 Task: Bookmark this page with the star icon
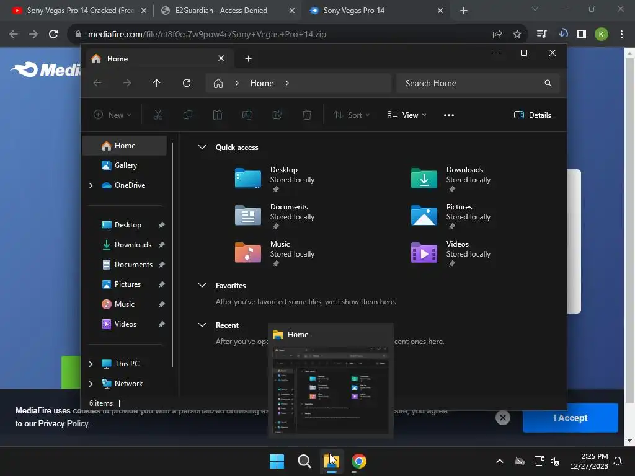pyautogui.click(x=517, y=35)
